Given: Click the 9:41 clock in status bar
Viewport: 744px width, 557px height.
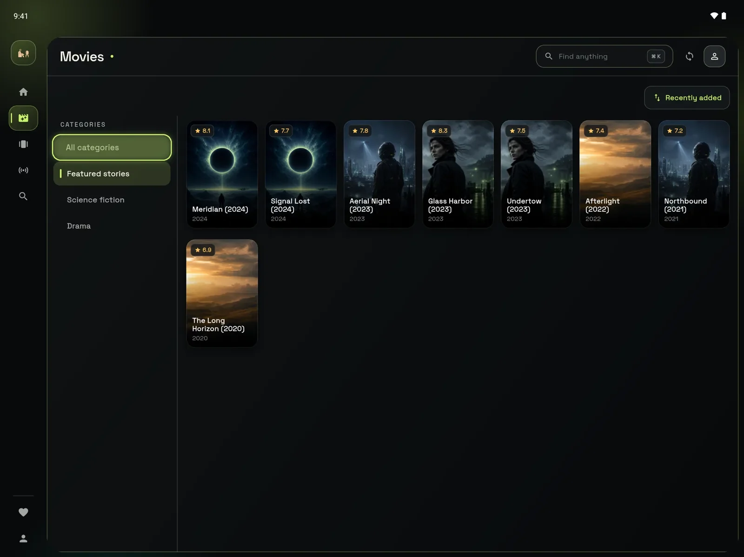Looking at the screenshot, I should pos(20,16).
